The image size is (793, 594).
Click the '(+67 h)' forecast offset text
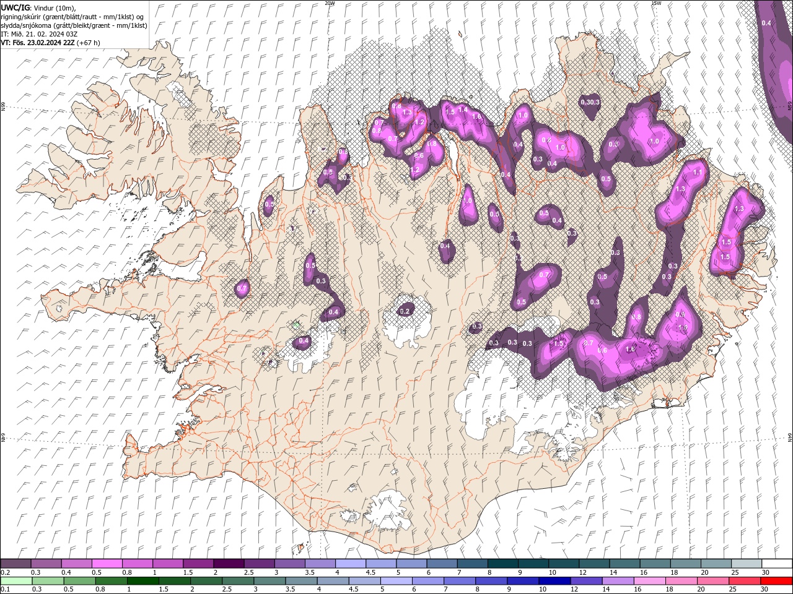click(89, 43)
